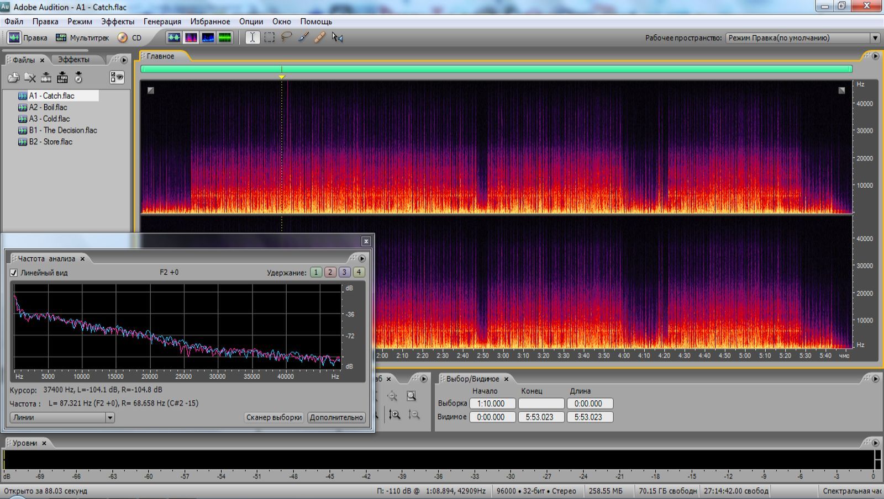Click the Import file folder icon
Screen dimensions: 884x499
[13, 78]
